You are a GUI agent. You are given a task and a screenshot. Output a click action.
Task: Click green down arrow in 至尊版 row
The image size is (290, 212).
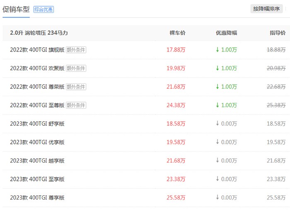tap(217, 105)
